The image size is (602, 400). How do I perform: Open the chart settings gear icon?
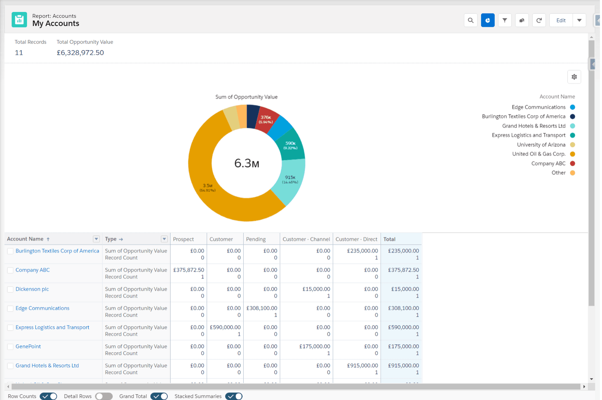[x=574, y=77]
